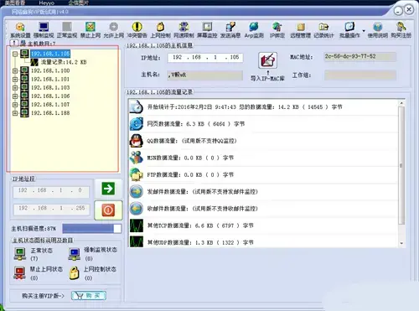Open 记录统计 record statistics tool
This screenshot has width=419, height=311.
(323, 30)
